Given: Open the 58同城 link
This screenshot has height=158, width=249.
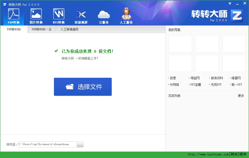Looking at the screenshot, I should (x=174, y=85).
